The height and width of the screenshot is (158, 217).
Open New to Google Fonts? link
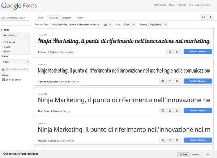coord(200,5)
